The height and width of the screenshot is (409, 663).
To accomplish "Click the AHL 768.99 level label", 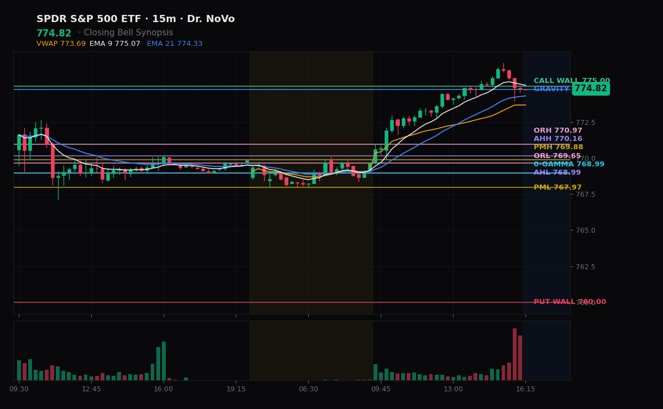I will tap(557, 173).
